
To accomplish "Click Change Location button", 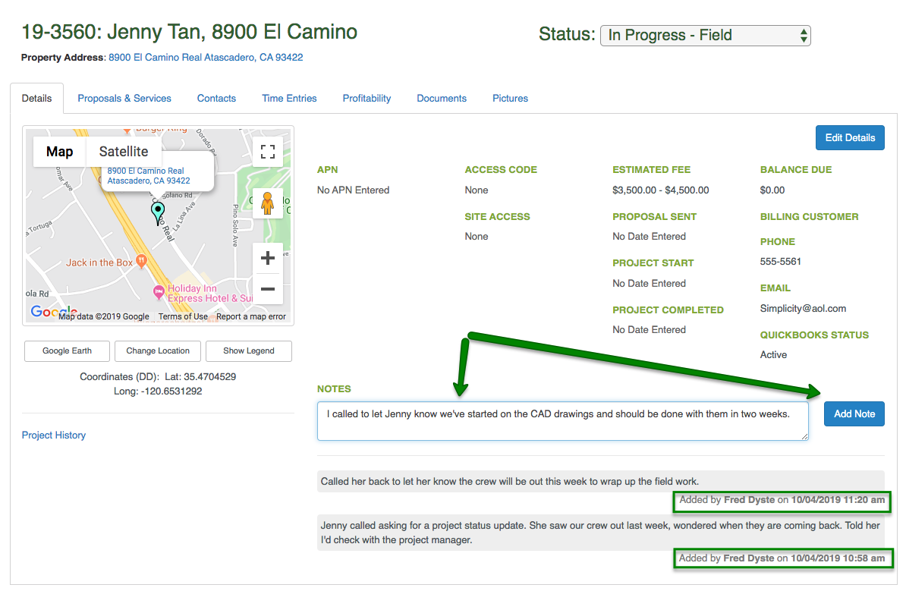I will pos(158,351).
